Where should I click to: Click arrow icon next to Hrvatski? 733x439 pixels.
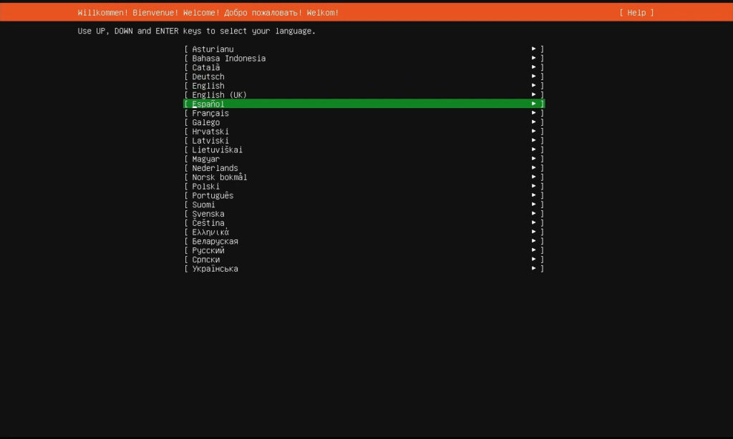pos(534,132)
